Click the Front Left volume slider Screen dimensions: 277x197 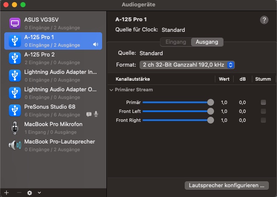pos(178,111)
